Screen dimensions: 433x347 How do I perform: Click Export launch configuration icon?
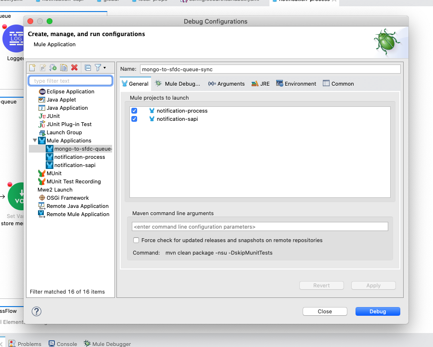53,68
